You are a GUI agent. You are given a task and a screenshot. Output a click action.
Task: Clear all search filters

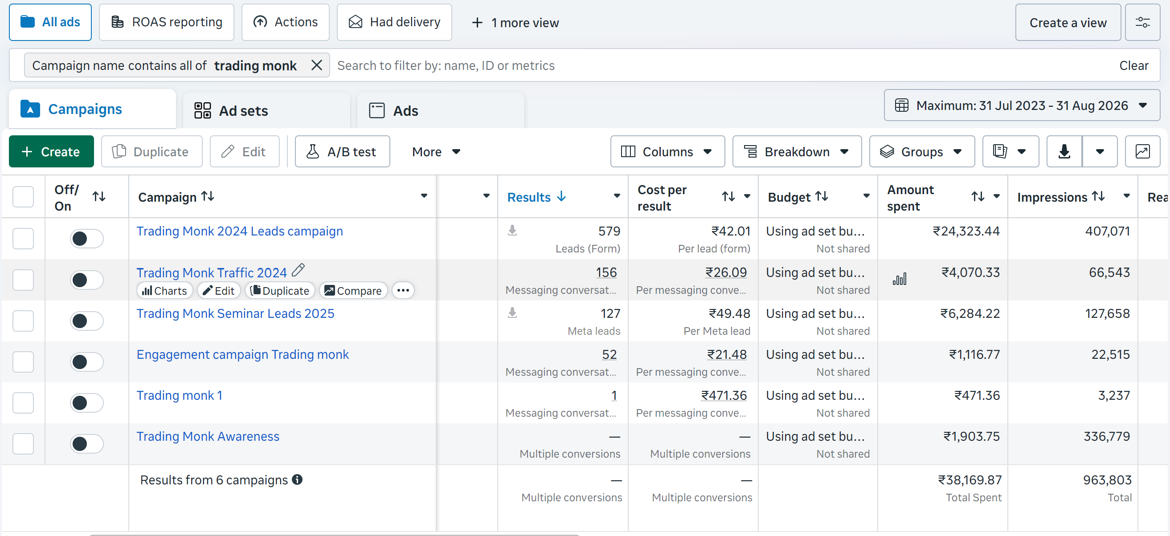pos(1133,65)
